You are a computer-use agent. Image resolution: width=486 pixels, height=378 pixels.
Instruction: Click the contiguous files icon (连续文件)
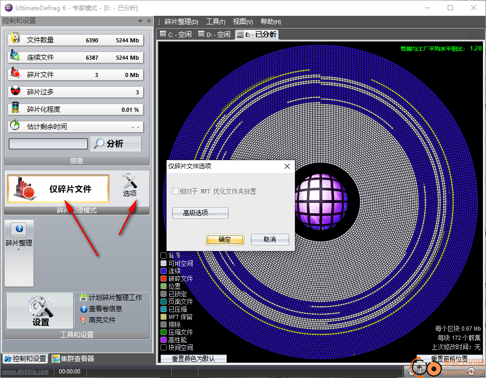click(x=15, y=56)
